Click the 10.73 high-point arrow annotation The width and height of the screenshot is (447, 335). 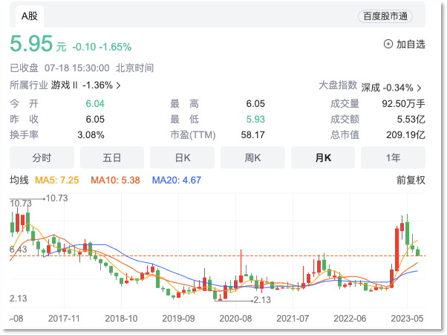(x=55, y=198)
